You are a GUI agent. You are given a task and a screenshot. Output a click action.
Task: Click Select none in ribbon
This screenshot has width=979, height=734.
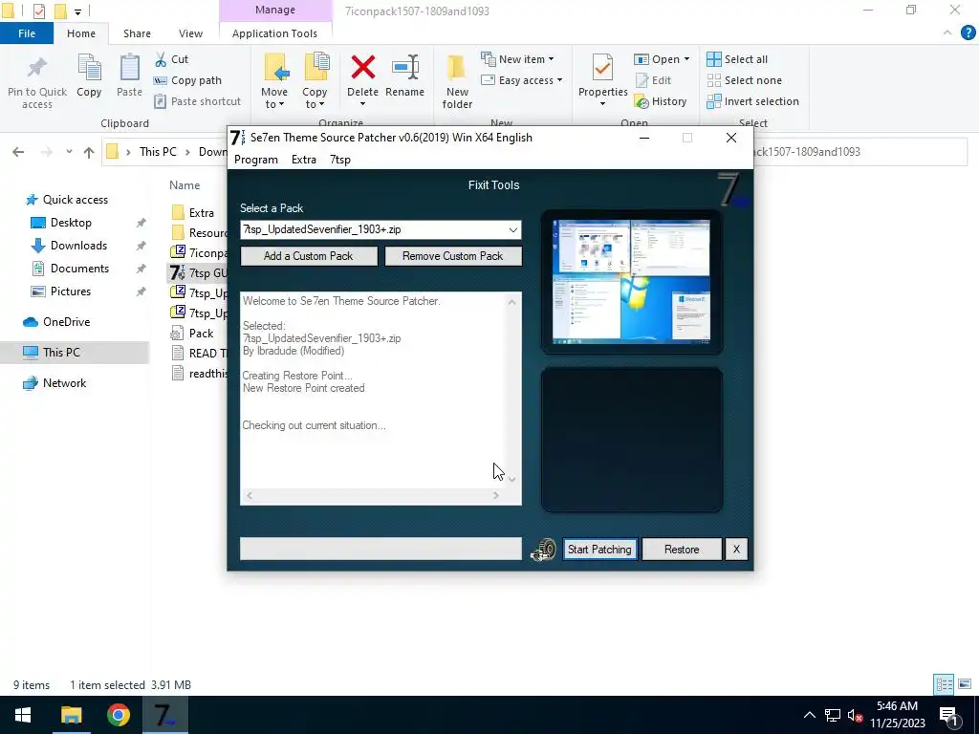(744, 80)
